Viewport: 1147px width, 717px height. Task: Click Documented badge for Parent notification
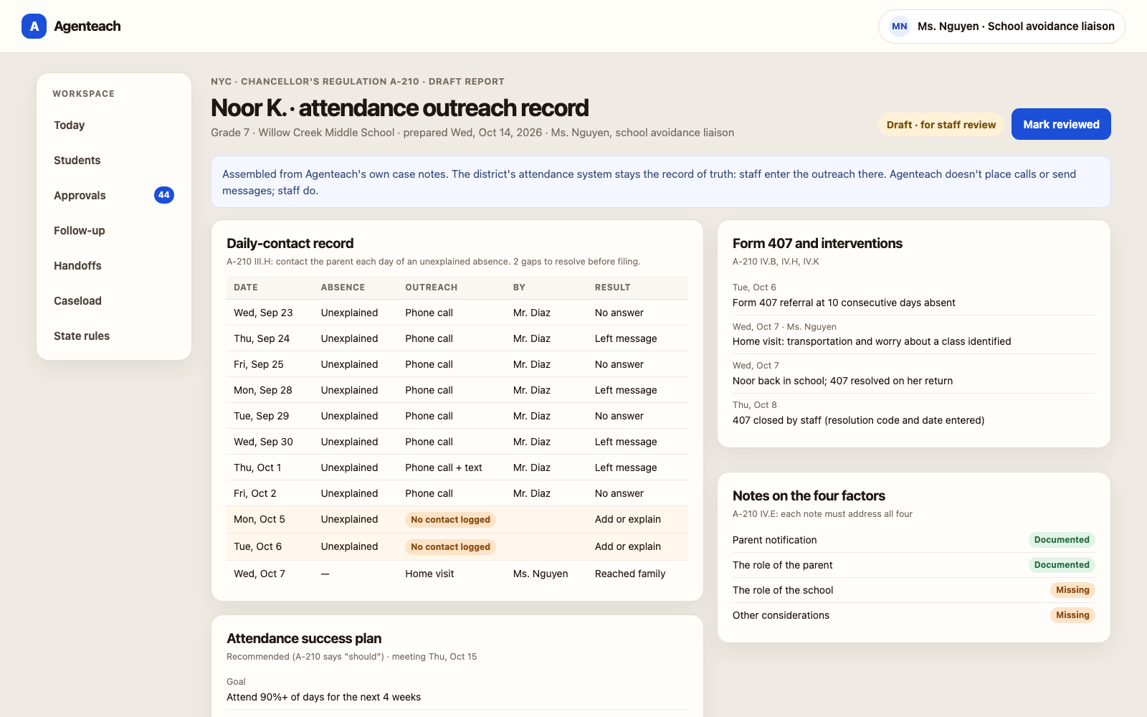(x=1062, y=540)
